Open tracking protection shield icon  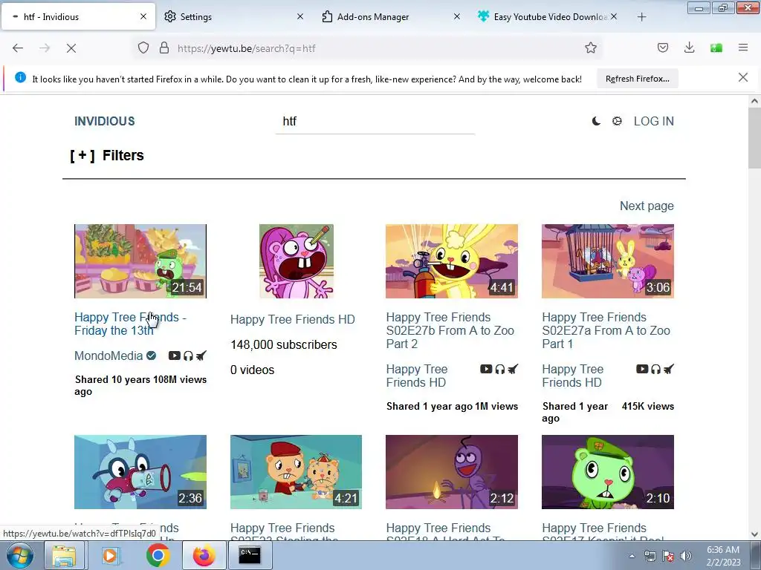(x=143, y=48)
